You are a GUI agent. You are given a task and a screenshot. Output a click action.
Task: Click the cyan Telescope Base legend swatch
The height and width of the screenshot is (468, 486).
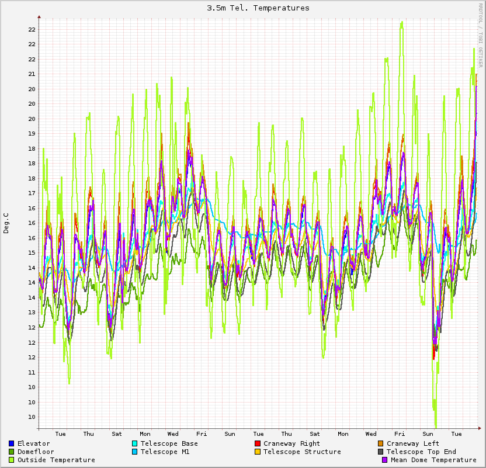click(x=135, y=443)
